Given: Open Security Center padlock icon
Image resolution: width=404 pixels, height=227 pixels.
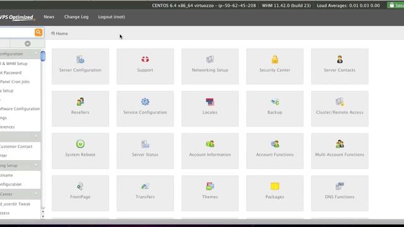Looking at the screenshot, I should (275, 59).
